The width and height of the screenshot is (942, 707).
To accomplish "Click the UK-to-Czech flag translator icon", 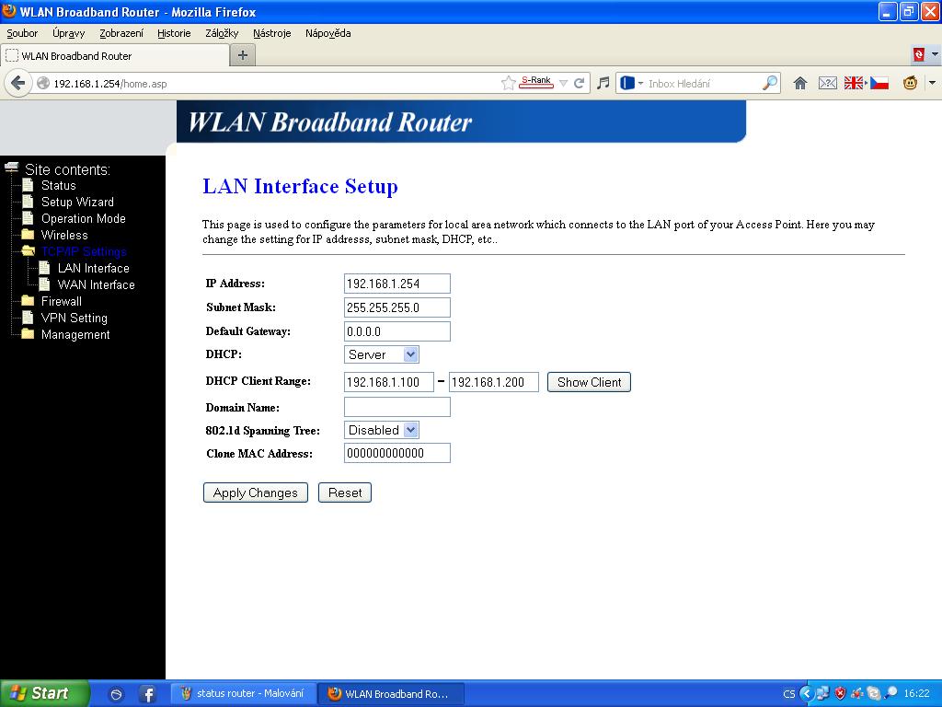I will point(866,83).
